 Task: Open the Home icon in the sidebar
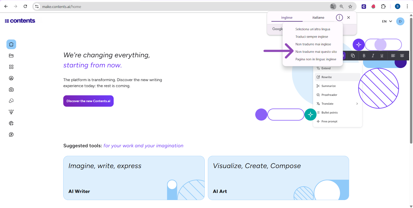click(11, 44)
